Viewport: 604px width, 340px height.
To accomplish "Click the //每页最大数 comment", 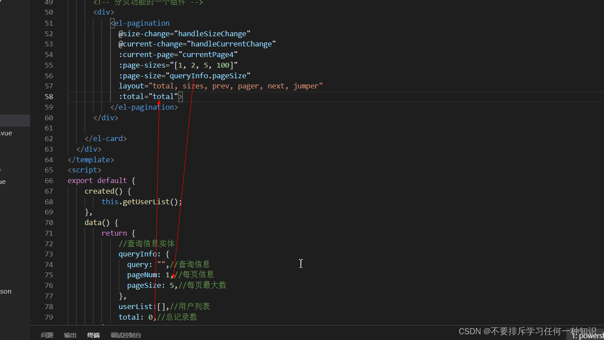I will pyautogui.click(x=202, y=286).
